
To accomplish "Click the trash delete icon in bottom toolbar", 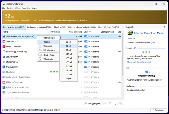I will coord(110,104).
